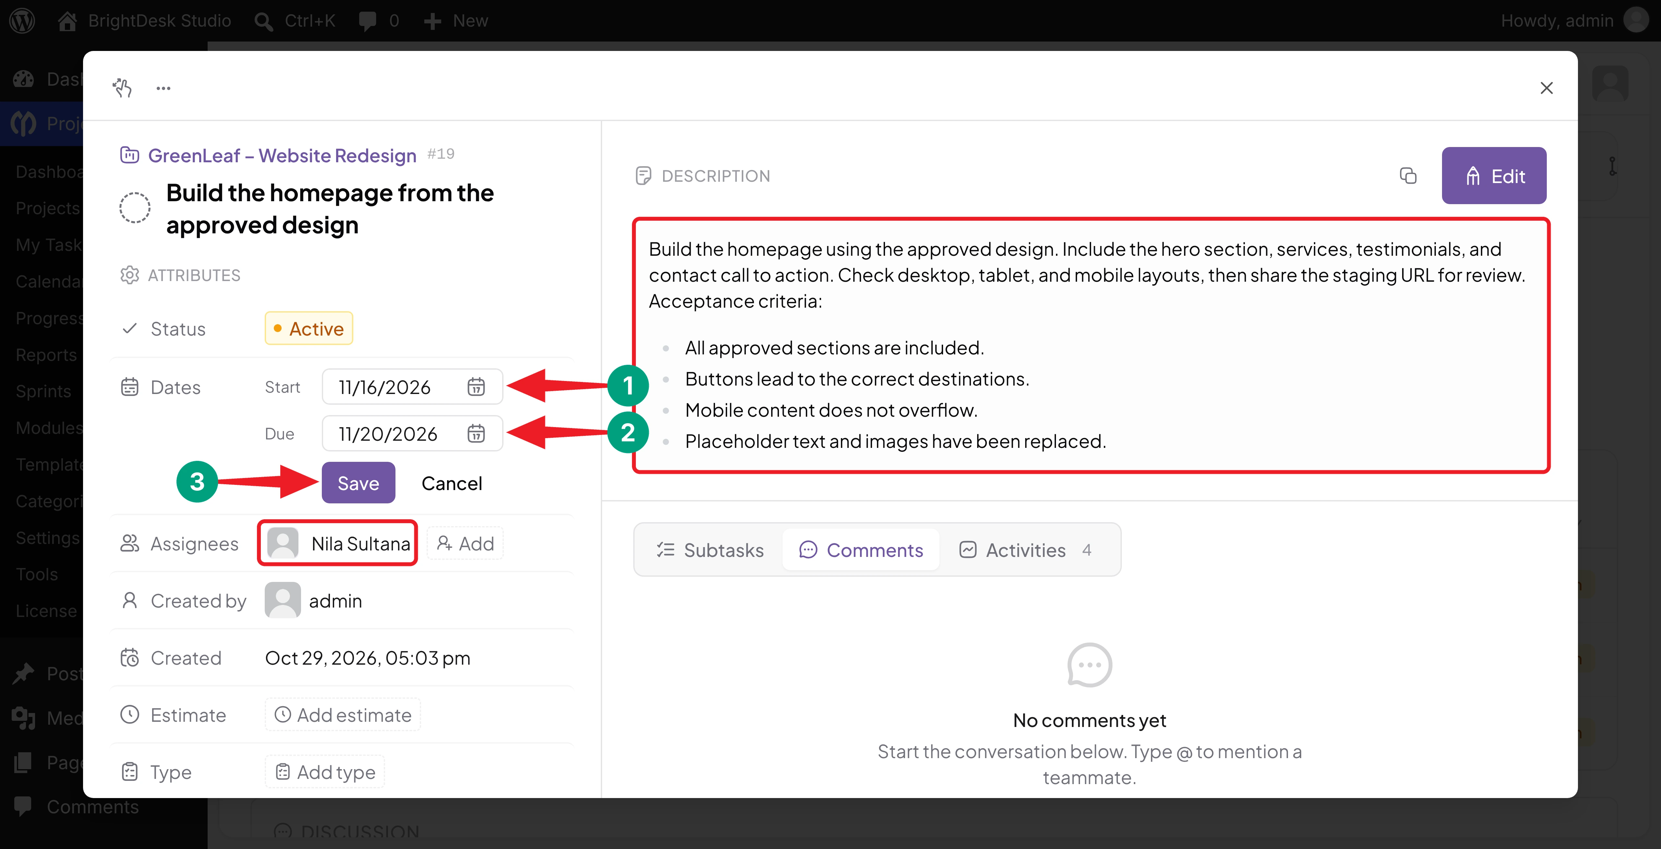
Task: Click the Start date field 11/16/2026
Action: (412, 387)
